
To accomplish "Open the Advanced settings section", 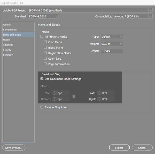I will (19, 45).
